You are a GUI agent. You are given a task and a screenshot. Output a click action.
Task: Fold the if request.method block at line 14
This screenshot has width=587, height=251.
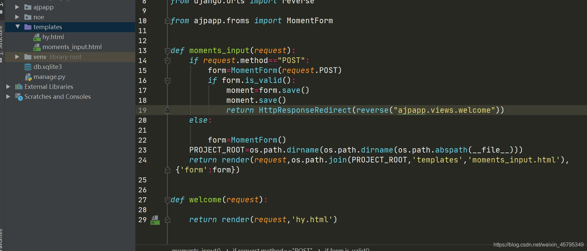(x=167, y=61)
